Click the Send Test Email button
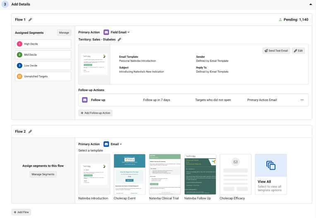Screen dimensions: 316x218 [276, 51]
